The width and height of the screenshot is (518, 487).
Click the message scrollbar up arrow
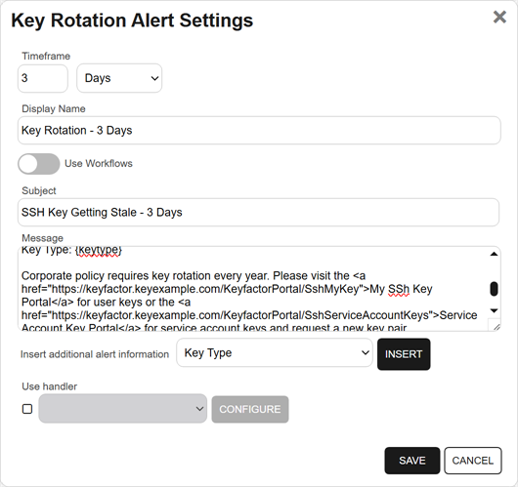pos(495,254)
